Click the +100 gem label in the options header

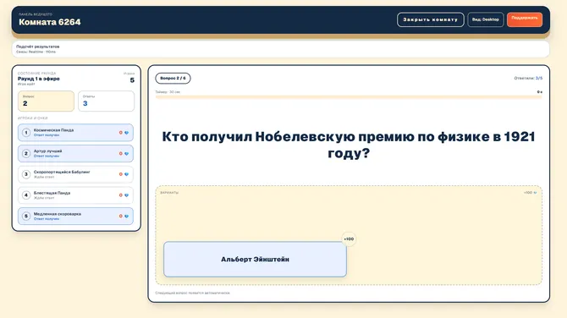tap(530, 193)
